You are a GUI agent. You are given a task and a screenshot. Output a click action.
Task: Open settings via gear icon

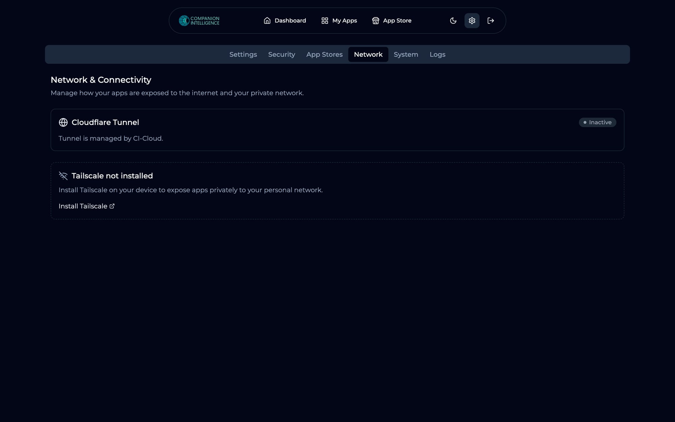pyautogui.click(x=472, y=21)
